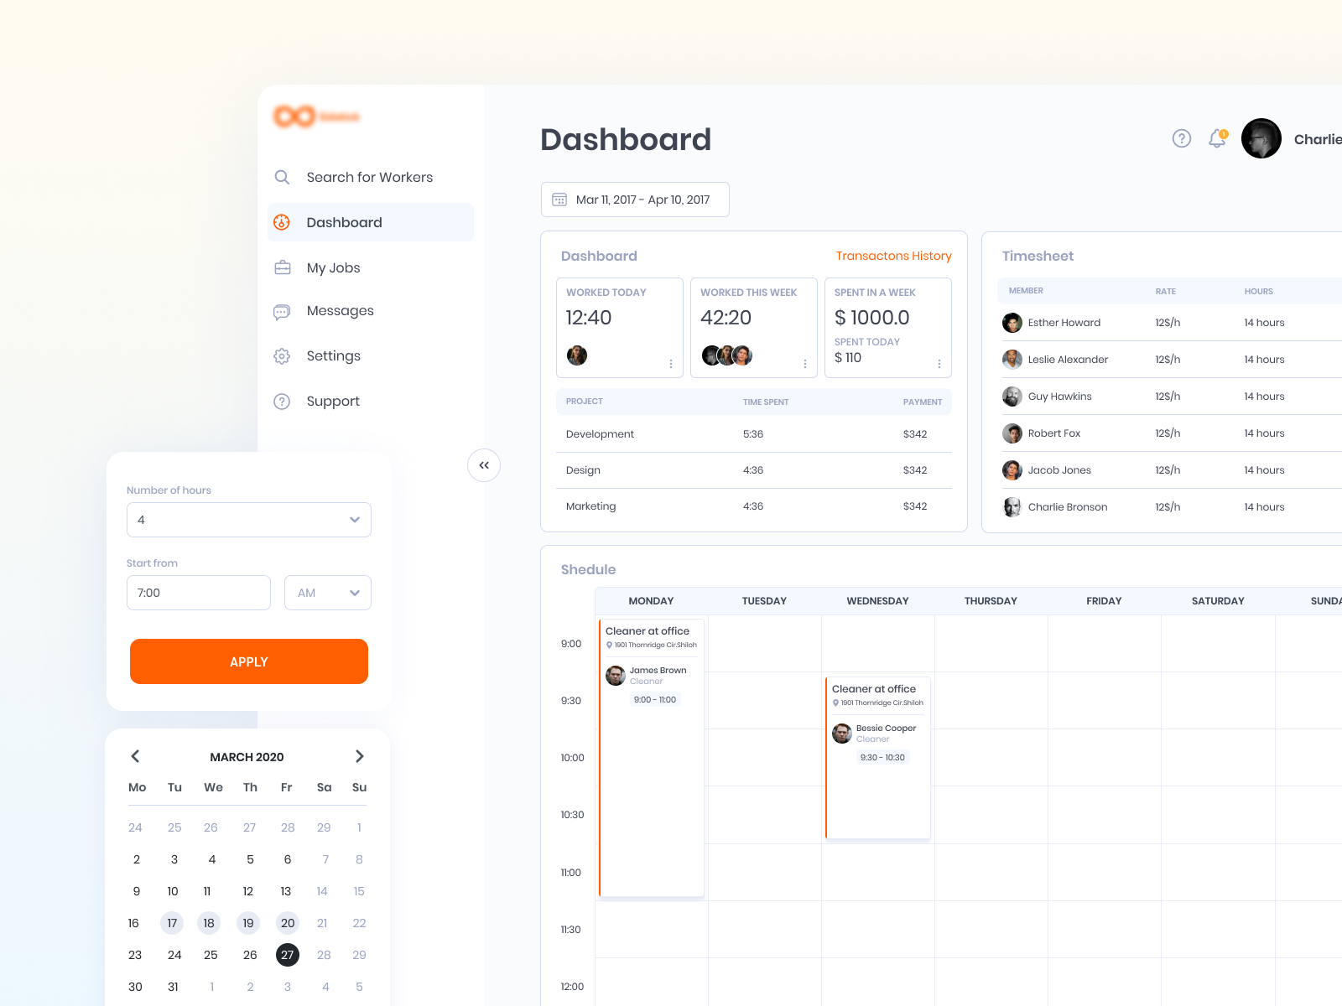Viewport: 1342px width, 1006px height.
Task: Open the three-dot menu on Worked Today card
Action: (x=670, y=364)
